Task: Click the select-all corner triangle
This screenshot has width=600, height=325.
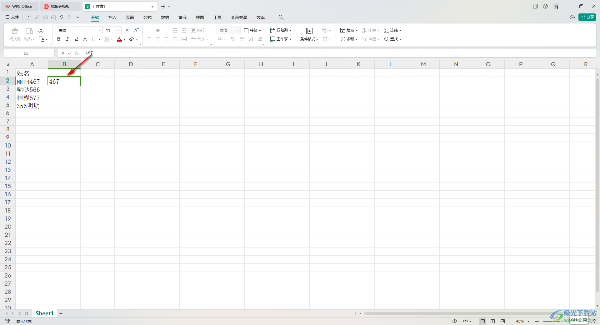Action: [x=8, y=64]
